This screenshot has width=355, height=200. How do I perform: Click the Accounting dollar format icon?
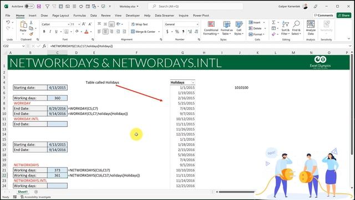(x=167, y=32)
